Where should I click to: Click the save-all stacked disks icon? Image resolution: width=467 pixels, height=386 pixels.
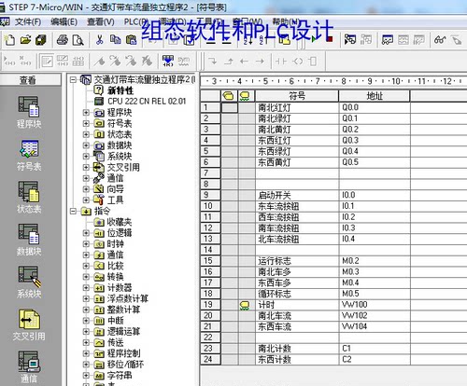point(41,40)
